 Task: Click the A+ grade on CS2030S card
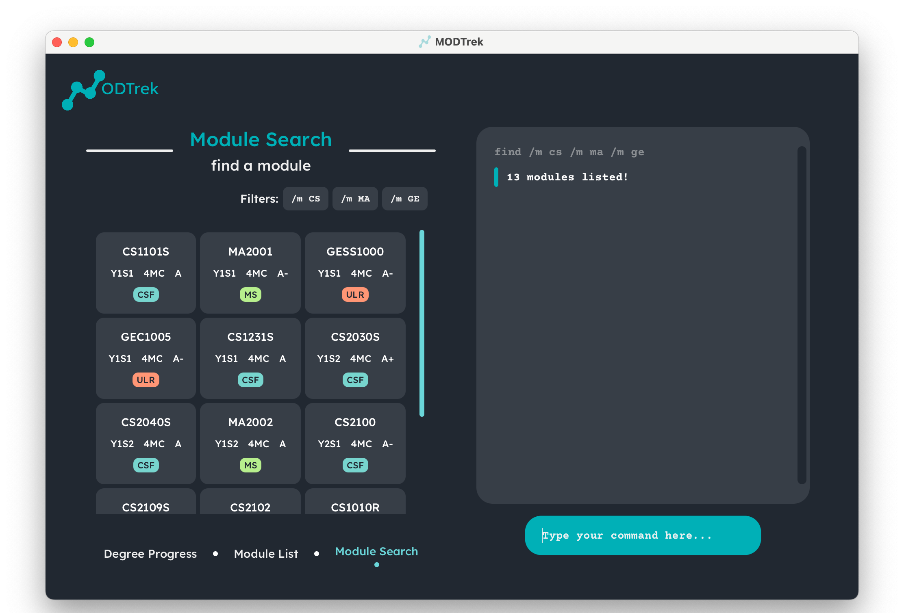pyautogui.click(x=388, y=359)
